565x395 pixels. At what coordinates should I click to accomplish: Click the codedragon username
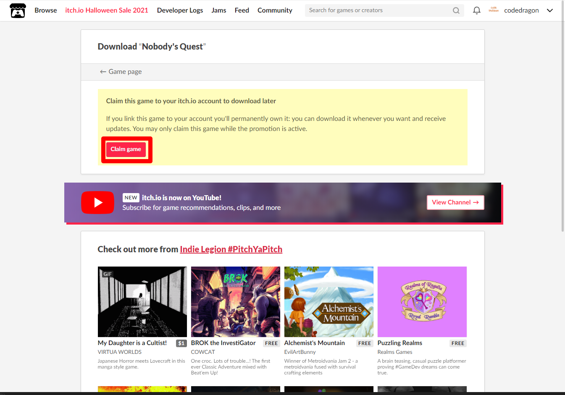[521, 10]
